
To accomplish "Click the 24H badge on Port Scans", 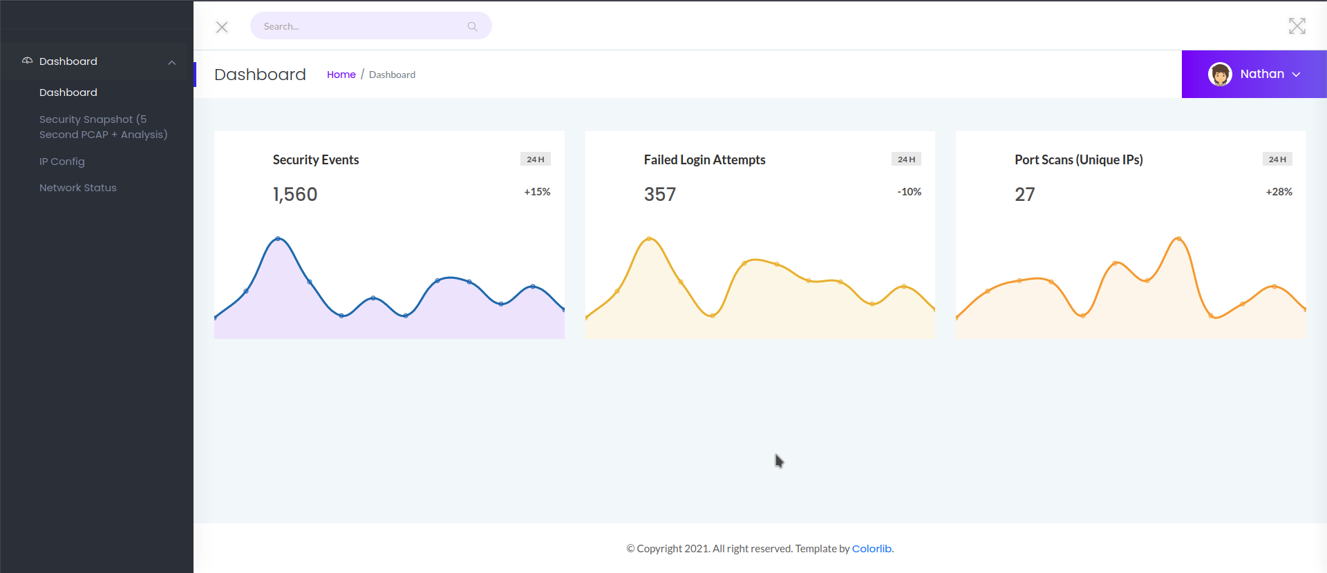I will click(x=1277, y=159).
